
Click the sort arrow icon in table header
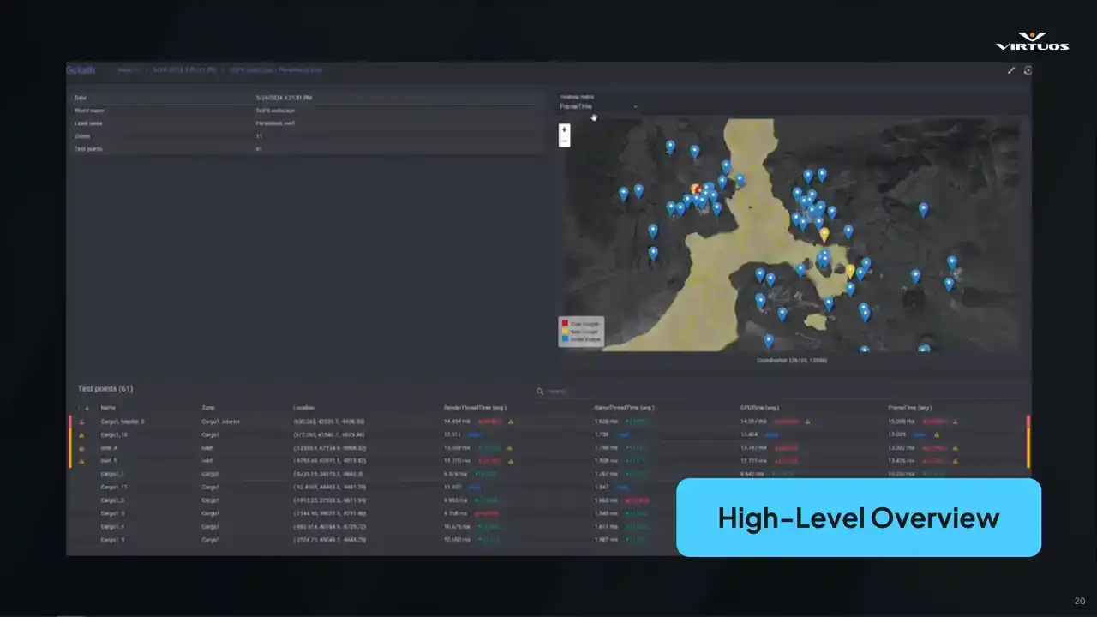pos(87,408)
